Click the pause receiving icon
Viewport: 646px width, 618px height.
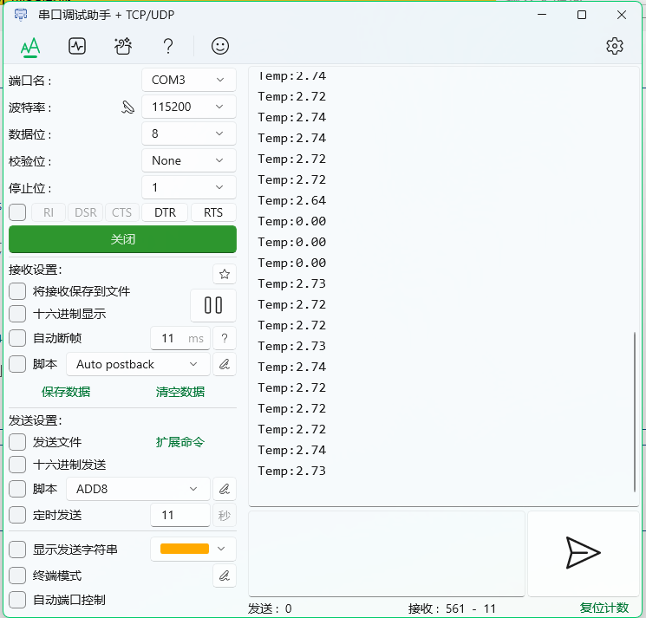(x=213, y=305)
